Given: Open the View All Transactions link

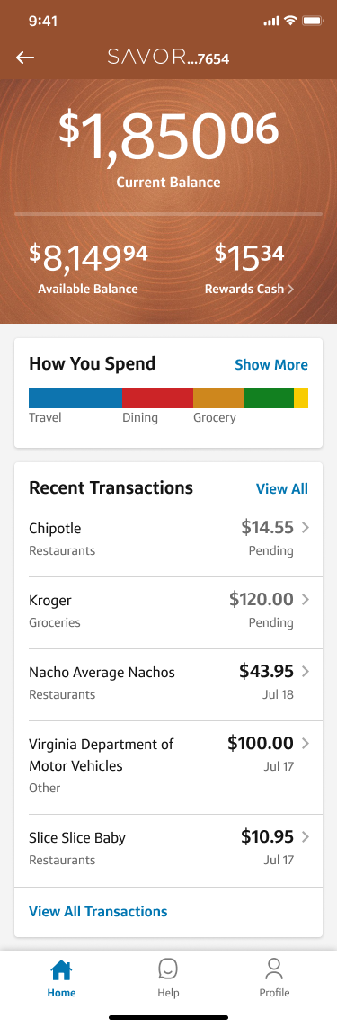Looking at the screenshot, I should click(x=98, y=912).
